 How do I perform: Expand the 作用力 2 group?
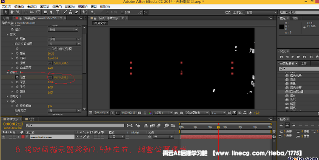(x=8, y=96)
